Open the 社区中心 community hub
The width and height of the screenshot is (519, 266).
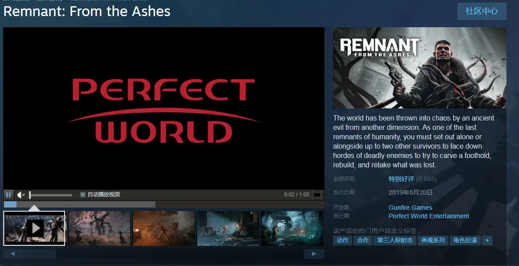[x=482, y=11]
